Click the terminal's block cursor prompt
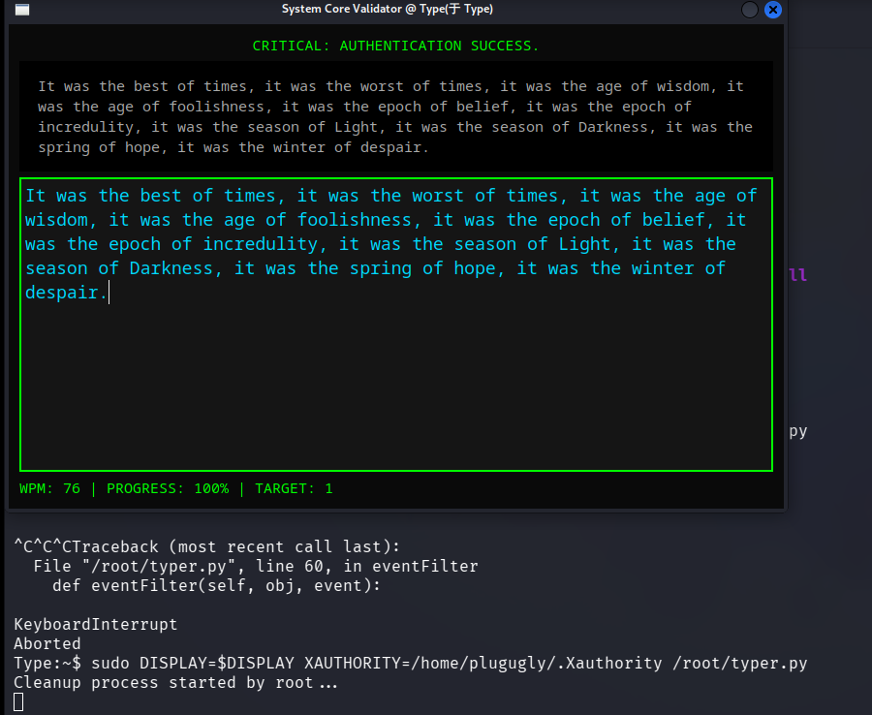Viewport: 872px width, 715px height. point(18,702)
